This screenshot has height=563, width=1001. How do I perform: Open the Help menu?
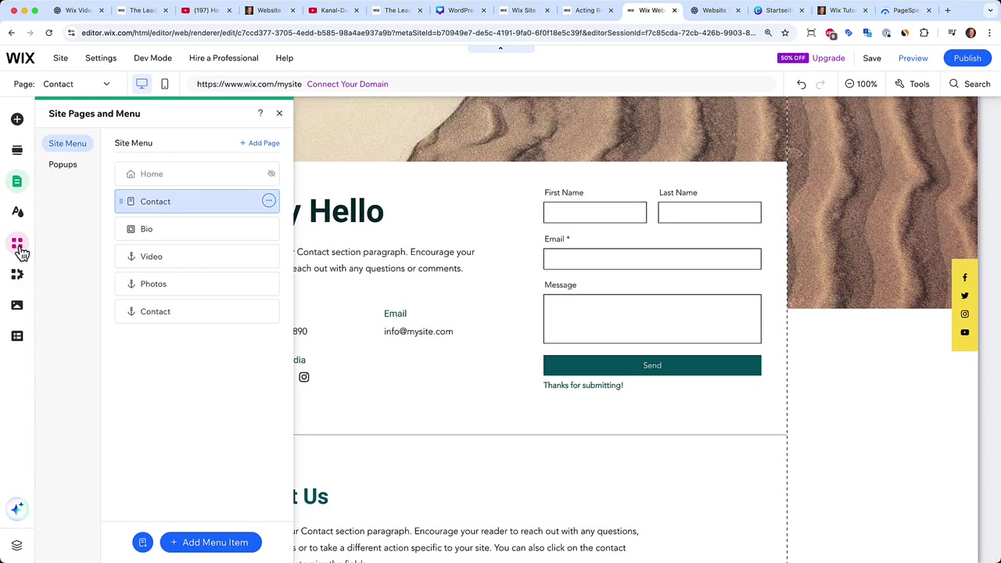284,58
